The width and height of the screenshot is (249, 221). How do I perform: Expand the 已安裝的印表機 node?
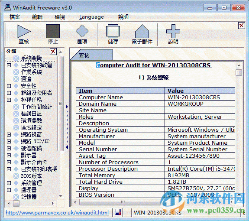click(9, 169)
